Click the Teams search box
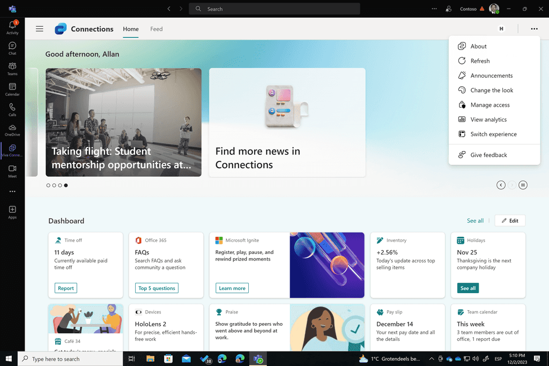 pos(274,9)
